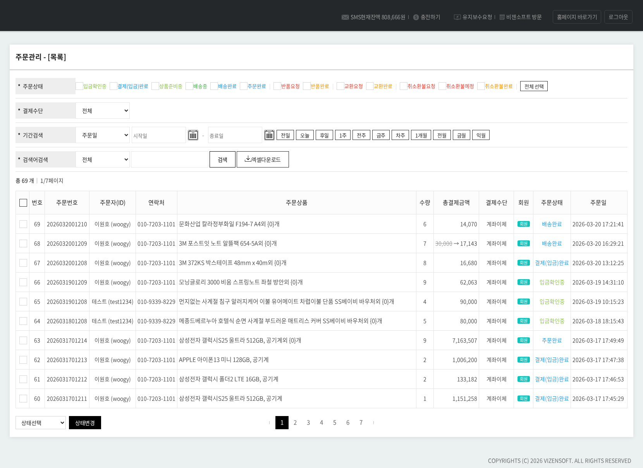
Task: Check the 입금확인중 order status filter
Action: (79, 86)
